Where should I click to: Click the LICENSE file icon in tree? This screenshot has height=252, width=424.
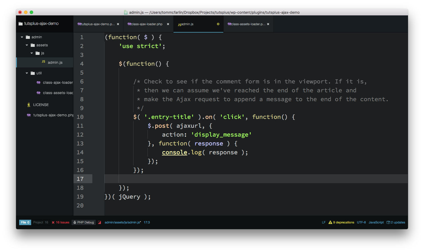[29, 105]
